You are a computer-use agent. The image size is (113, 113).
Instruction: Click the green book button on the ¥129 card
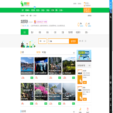pyautogui.click(x=73, y=78)
